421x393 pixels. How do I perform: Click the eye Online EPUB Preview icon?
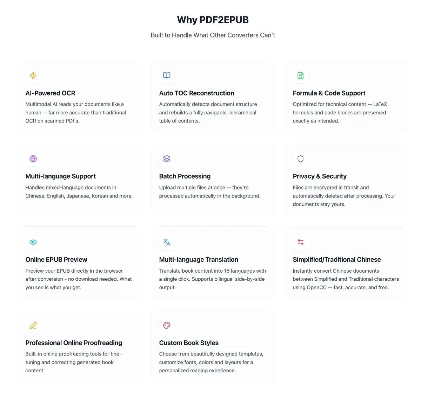pos(33,242)
